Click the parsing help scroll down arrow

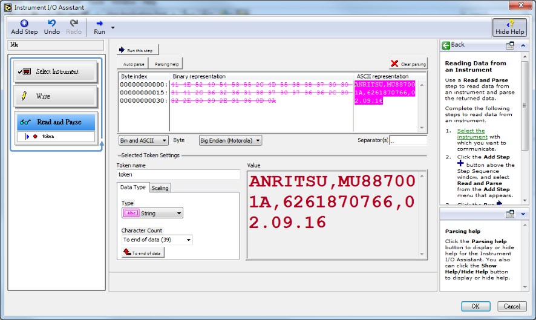[525, 287]
